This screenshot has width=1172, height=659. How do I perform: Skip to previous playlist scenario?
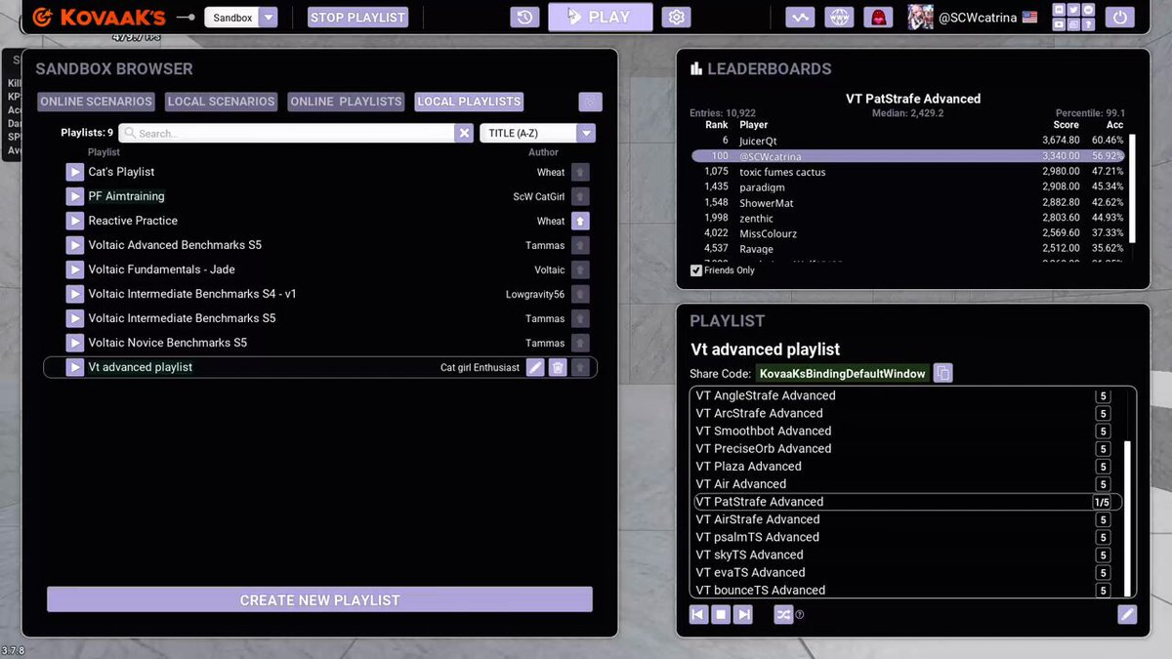698,614
